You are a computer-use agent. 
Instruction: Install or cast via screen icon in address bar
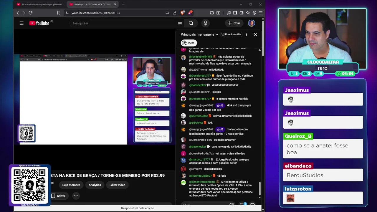click(x=167, y=13)
